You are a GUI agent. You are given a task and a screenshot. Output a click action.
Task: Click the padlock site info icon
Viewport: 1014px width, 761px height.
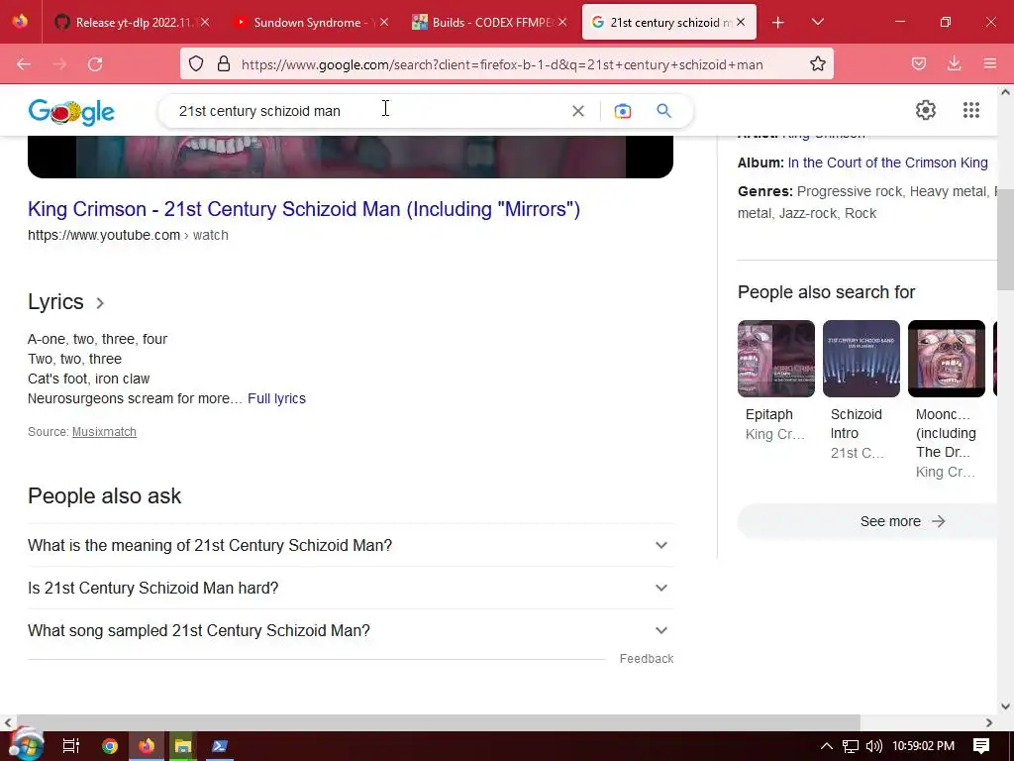tap(224, 63)
